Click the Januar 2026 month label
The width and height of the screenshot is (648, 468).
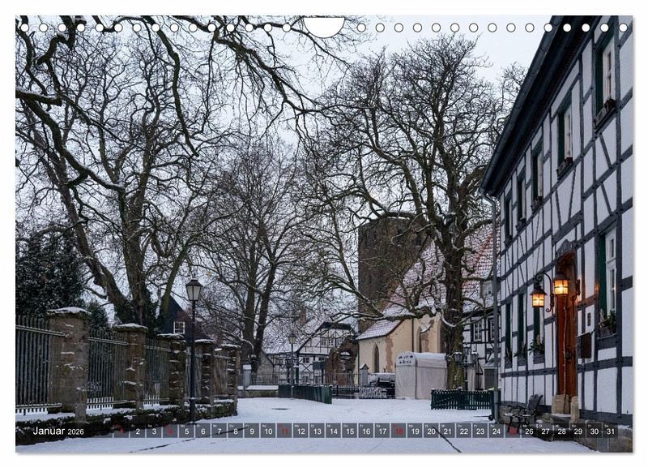tap(58, 431)
